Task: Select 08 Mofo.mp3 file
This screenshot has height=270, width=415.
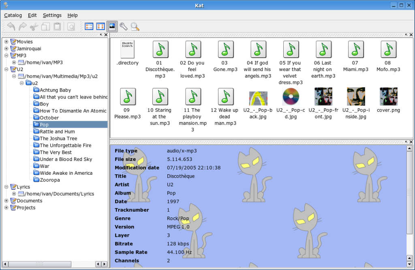Action: (x=389, y=49)
